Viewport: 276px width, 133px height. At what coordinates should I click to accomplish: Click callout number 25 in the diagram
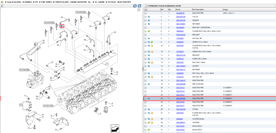[x=111, y=13]
